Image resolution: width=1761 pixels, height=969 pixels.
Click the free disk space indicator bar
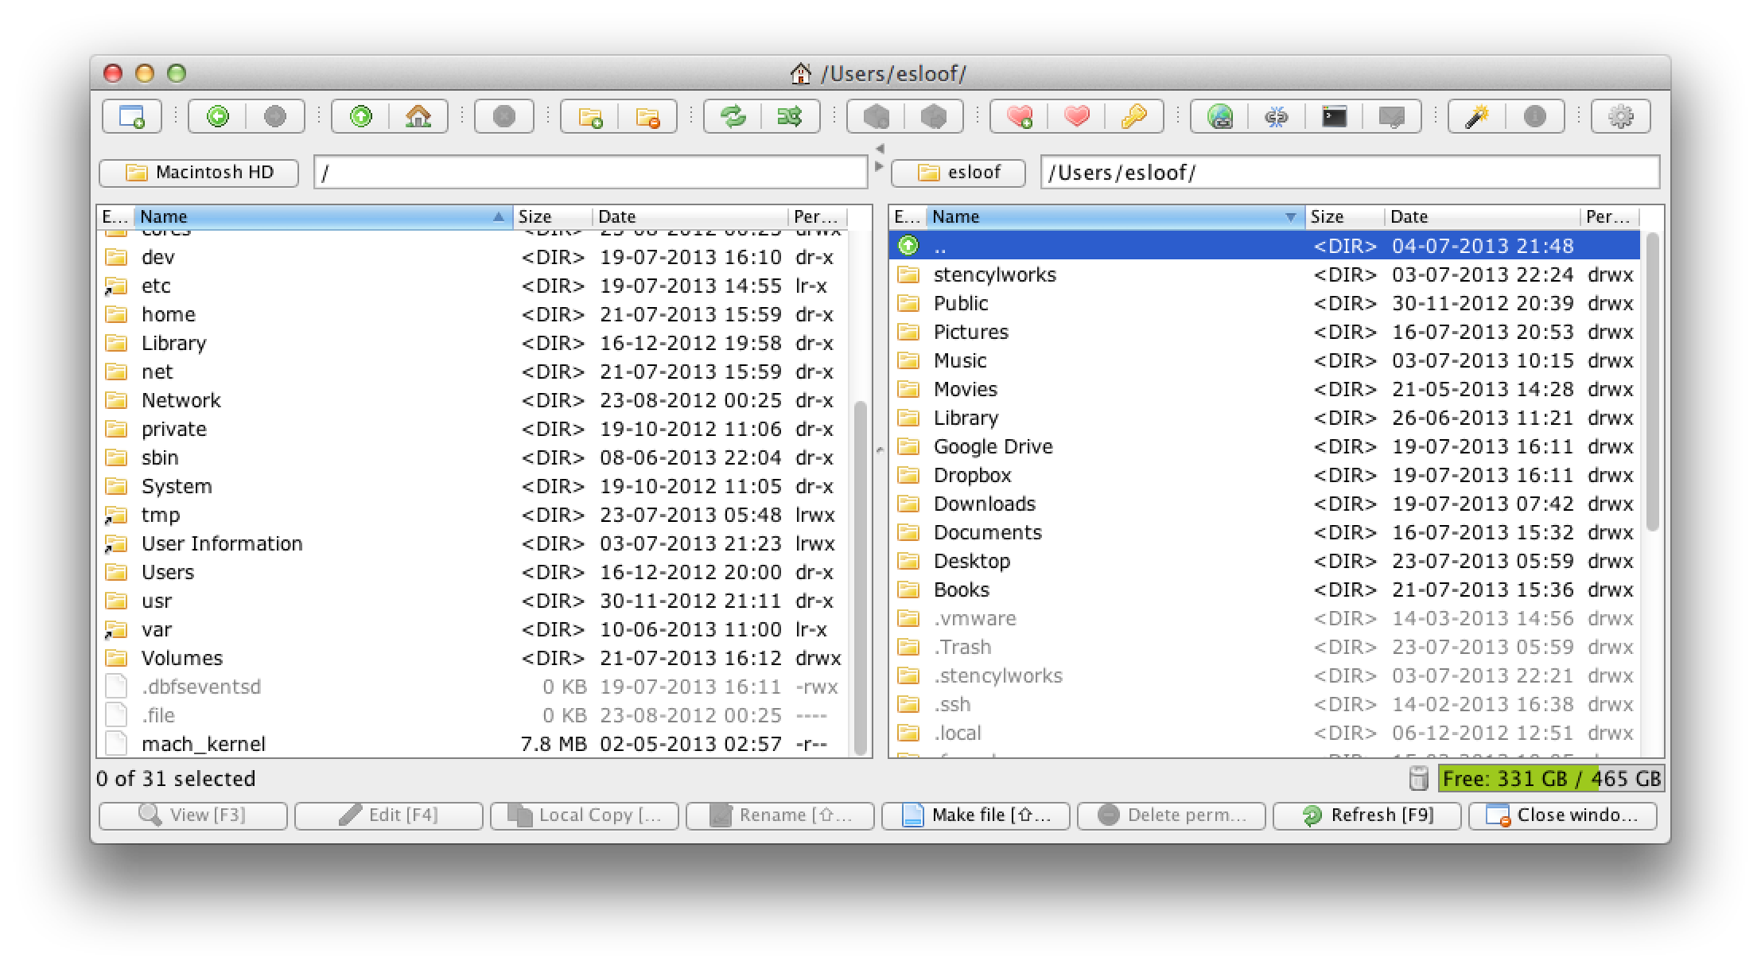(x=1551, y=778)
